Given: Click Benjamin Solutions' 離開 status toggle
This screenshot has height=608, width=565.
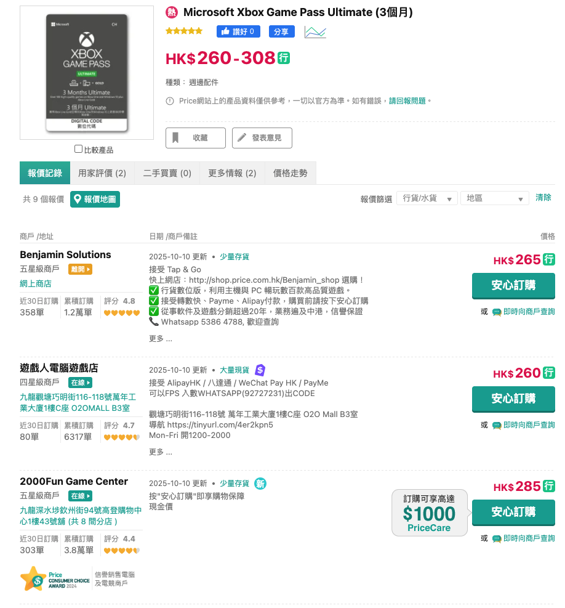Looking at the screenshot, I should click(x=80, y=269).
